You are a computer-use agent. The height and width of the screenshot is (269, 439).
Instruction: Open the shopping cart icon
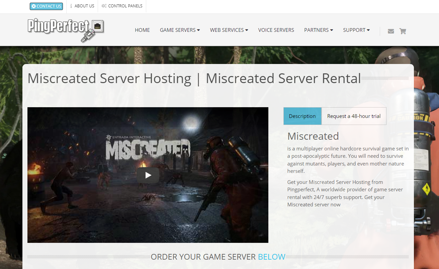tap(403, 31)
